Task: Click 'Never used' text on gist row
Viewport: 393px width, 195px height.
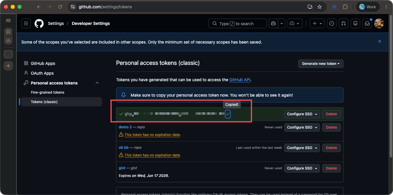Action: click(273, 168)
